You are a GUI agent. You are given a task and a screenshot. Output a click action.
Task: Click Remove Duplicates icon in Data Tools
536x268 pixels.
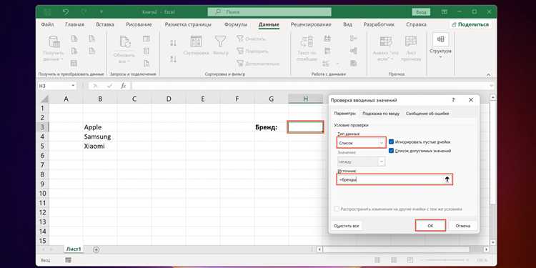[x=327, y=51]
